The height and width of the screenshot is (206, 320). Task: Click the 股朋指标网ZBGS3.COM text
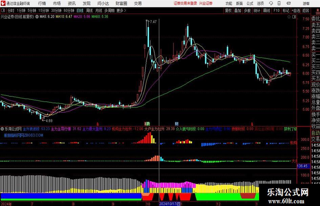pos(23,135)
